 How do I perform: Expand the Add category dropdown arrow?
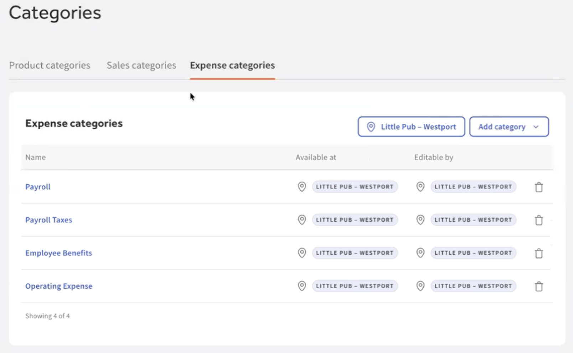coord(536,127)
